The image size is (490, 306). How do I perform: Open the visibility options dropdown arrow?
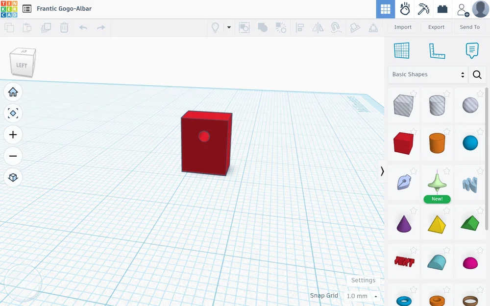[x=229, y=27]
